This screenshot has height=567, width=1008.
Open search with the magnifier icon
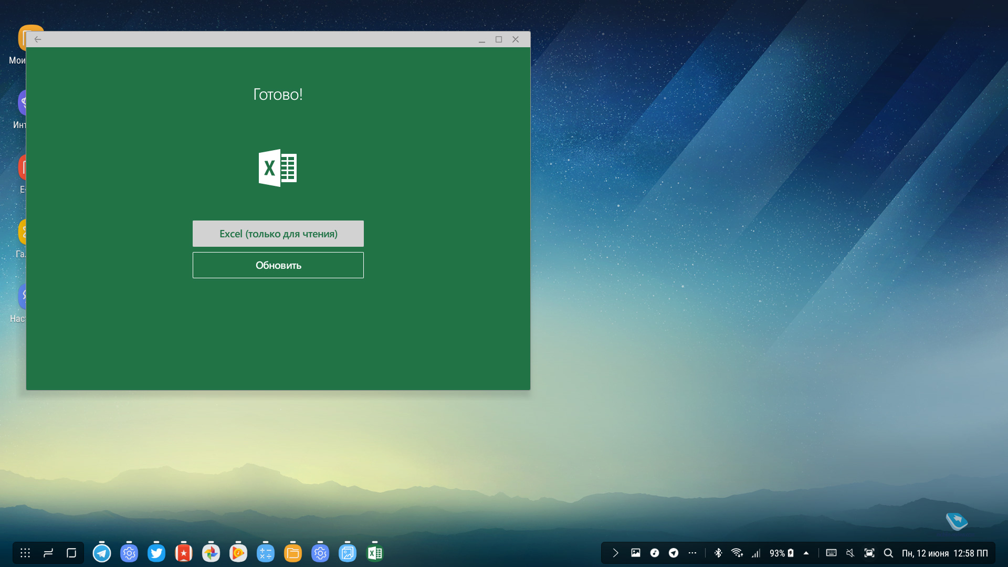(888, 553)
